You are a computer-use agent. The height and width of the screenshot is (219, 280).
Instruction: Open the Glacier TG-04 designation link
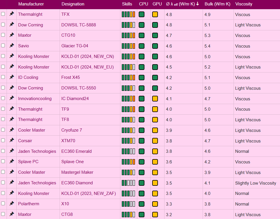click(75, 46)
